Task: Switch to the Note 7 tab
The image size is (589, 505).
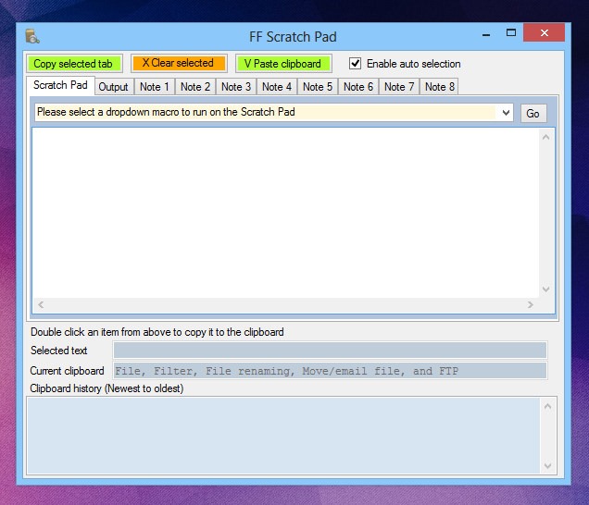Action: click(399, 87)
